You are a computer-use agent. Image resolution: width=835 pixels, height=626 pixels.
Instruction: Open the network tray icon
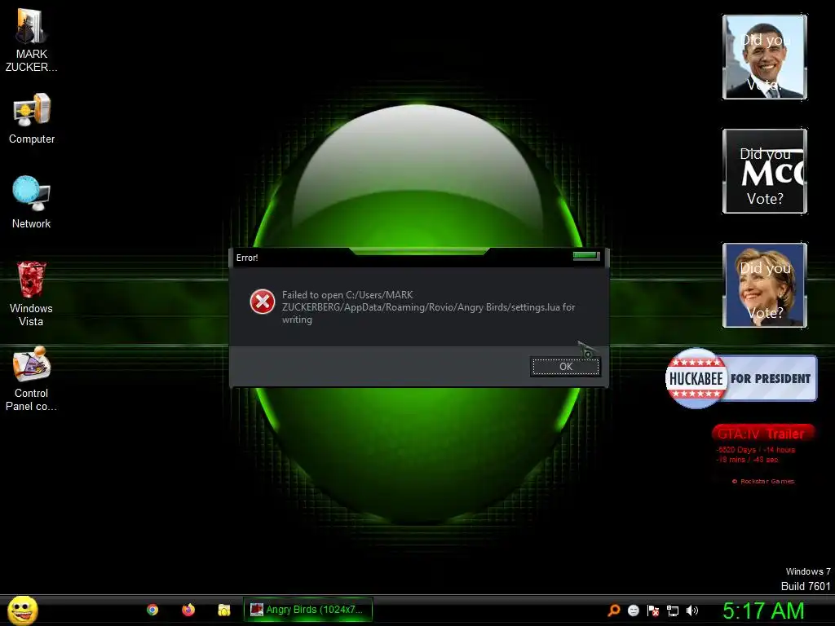[673, 611]
